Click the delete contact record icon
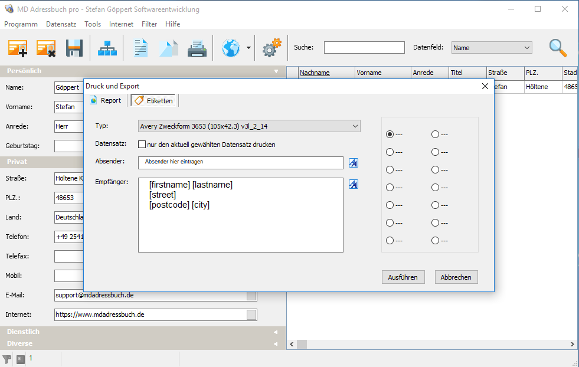Screen dimensions: 579x367 coord(46,48)
